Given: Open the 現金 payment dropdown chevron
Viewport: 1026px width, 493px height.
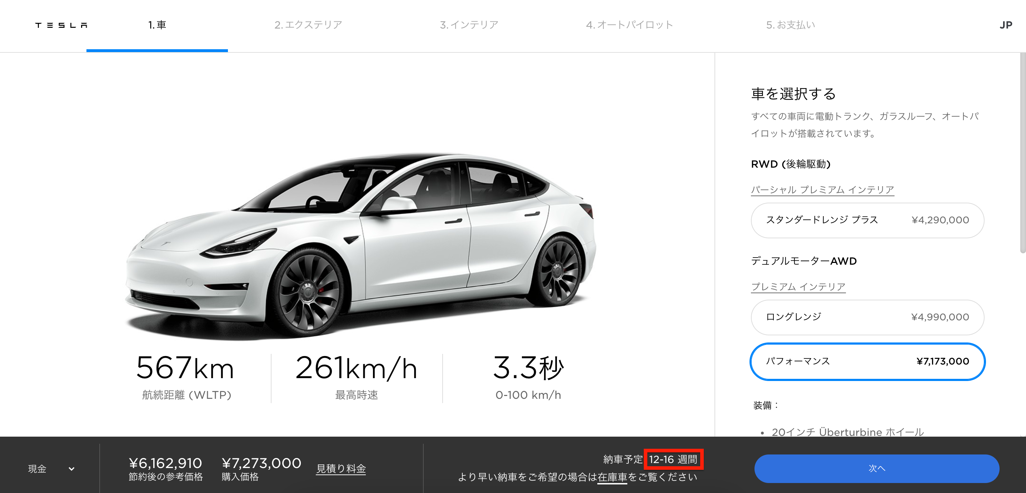Looking at the screenshot, I should [72, 469].
